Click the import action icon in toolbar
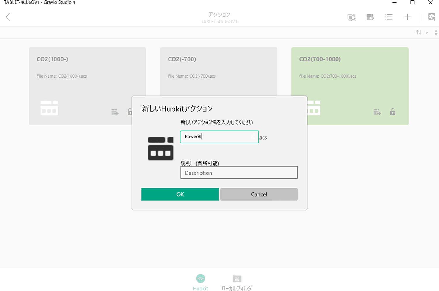This screenshot has width=439, height=291. 370,17
